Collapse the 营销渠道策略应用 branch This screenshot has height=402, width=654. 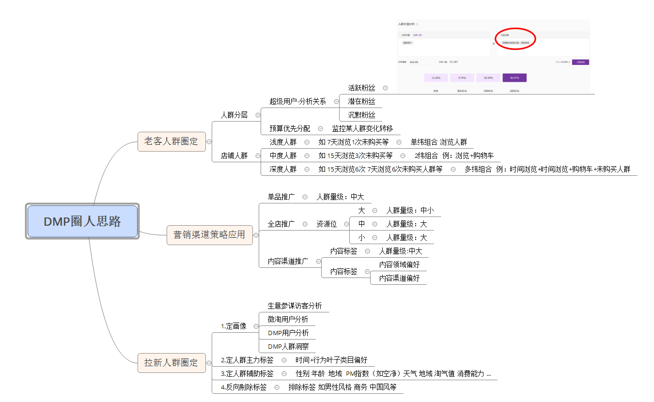tap(256, 235)
